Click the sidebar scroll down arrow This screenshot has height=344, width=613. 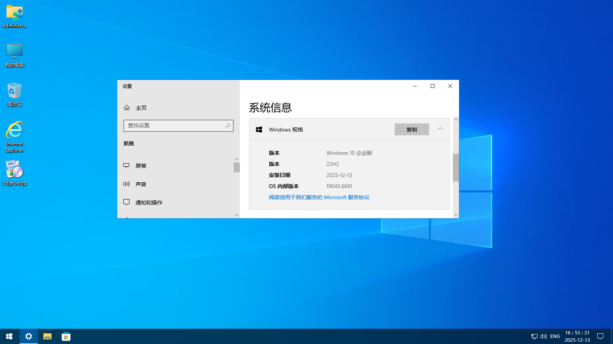237,215
